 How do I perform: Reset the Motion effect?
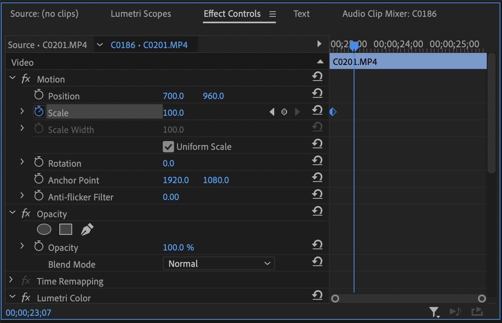317,76
